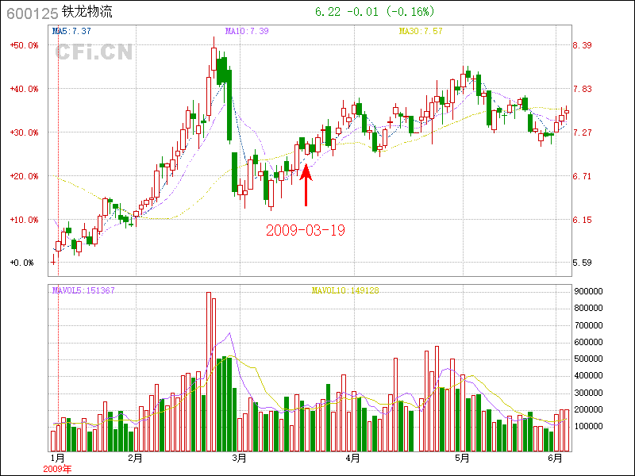Click the CFi.CN watermark logo
The height and width of the screenshot is (476, 635).
click(x=94, y=52)
